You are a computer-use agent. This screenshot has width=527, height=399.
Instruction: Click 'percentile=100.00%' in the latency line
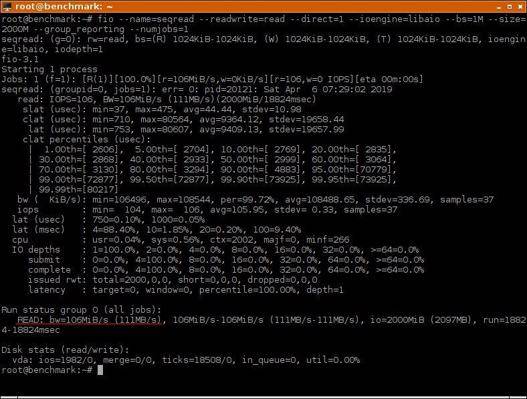[250, 290]
